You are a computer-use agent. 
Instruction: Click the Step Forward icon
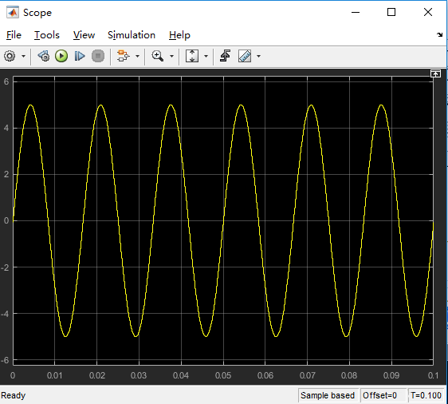(80, 56)
